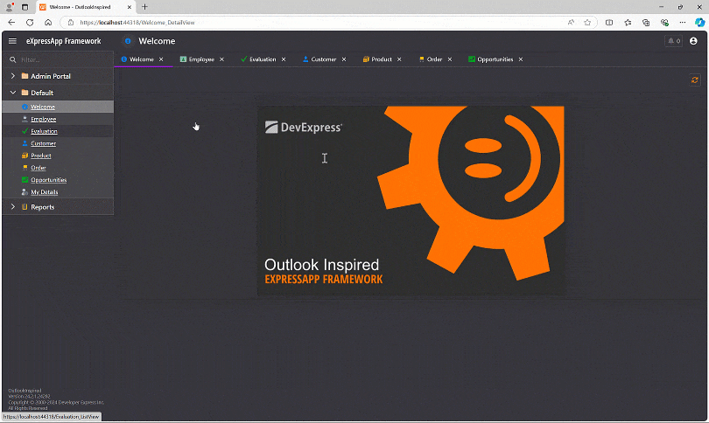Open the browser settings ellipsis menu
709x423 pixels.
tap(683, 22)
